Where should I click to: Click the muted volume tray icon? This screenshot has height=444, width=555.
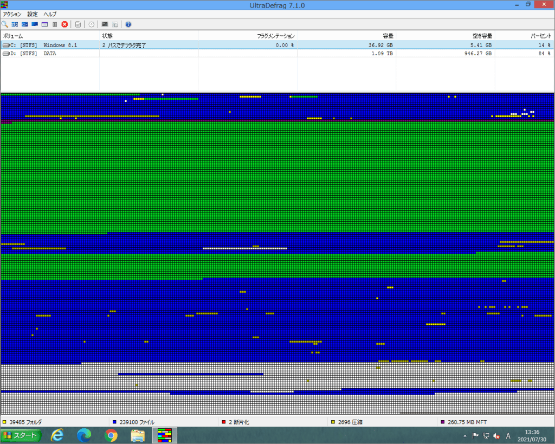point(496,436)
